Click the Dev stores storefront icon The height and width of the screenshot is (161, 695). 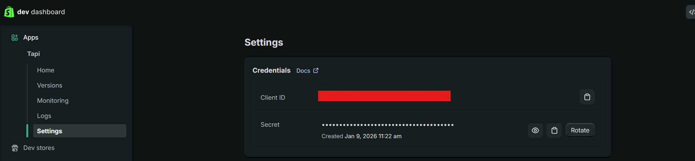[x=15, y=148]
